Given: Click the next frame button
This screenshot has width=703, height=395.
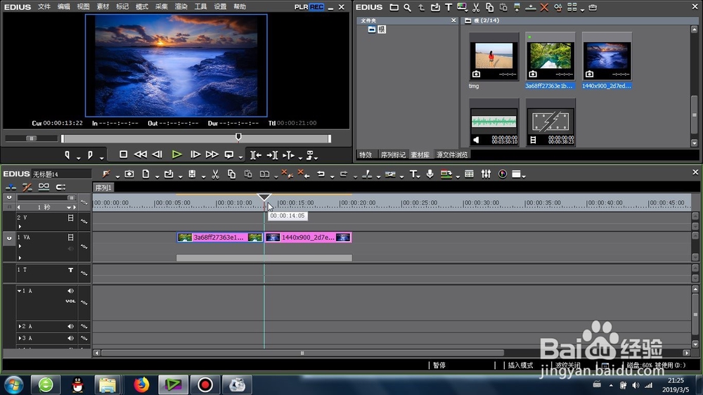Looking at the screenshot, I should (195, 155).
